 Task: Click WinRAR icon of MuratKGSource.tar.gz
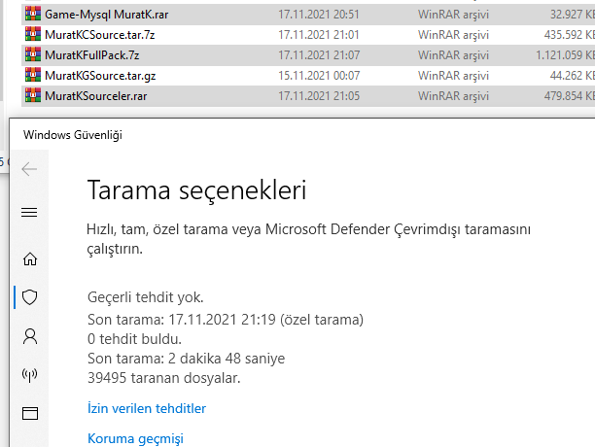[33, 76]
